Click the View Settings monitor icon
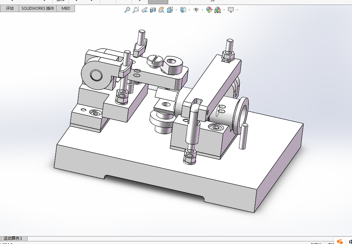The image size is (352, 244). click(231, 10)
